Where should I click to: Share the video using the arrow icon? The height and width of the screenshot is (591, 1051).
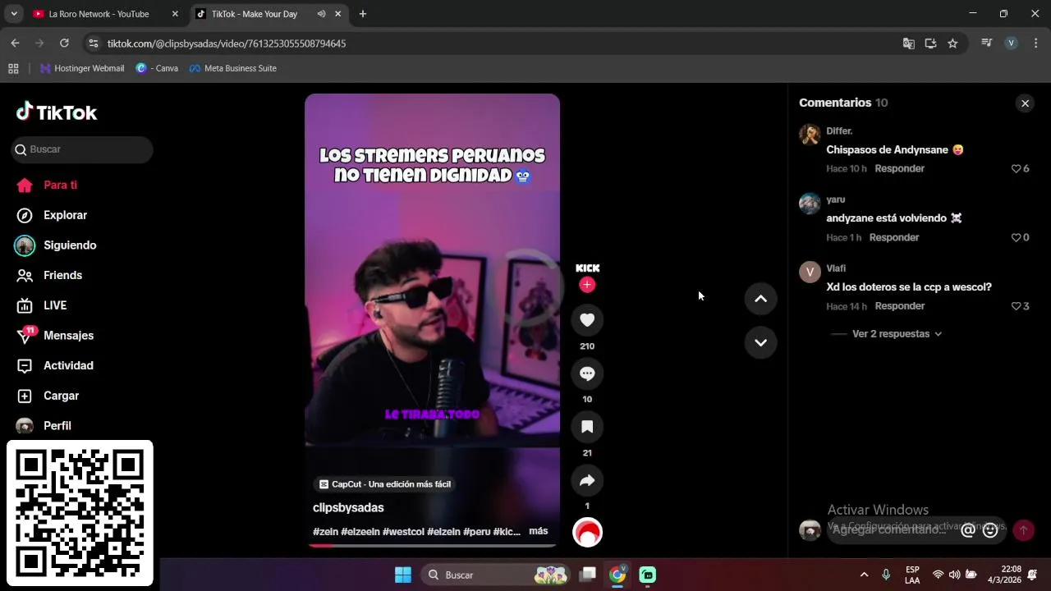point(587,480)
